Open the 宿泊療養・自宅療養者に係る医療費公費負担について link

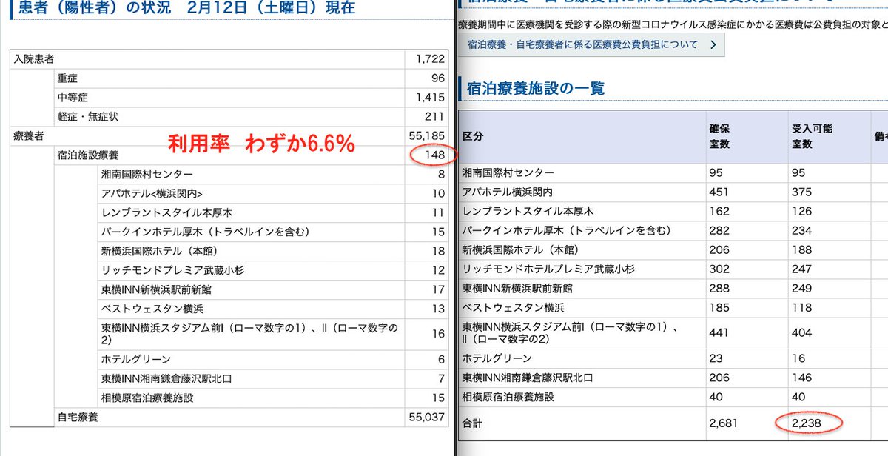pyautogui.click(x=591, y=44)
